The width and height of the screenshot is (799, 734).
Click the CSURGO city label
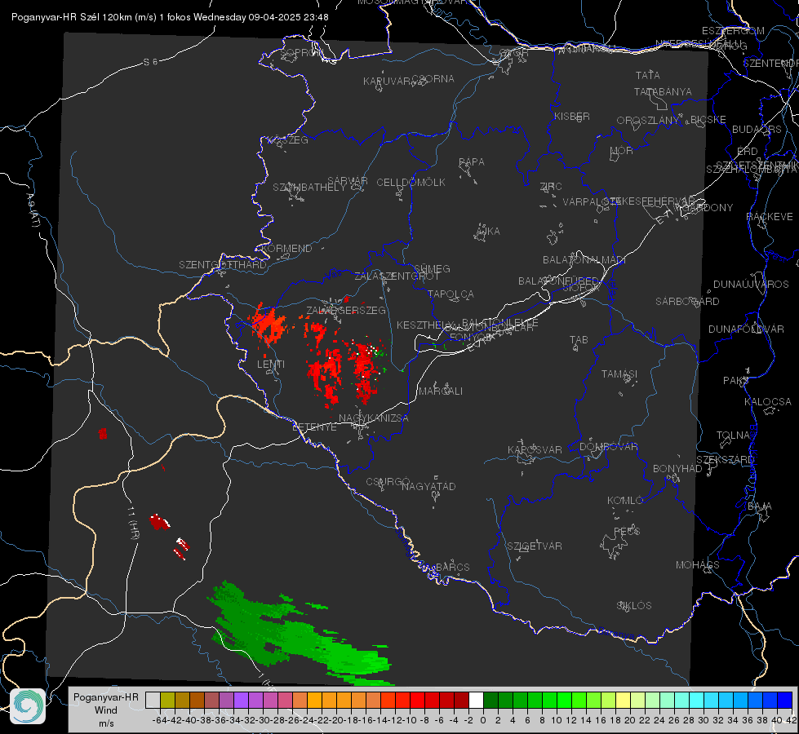coord(388,482)
